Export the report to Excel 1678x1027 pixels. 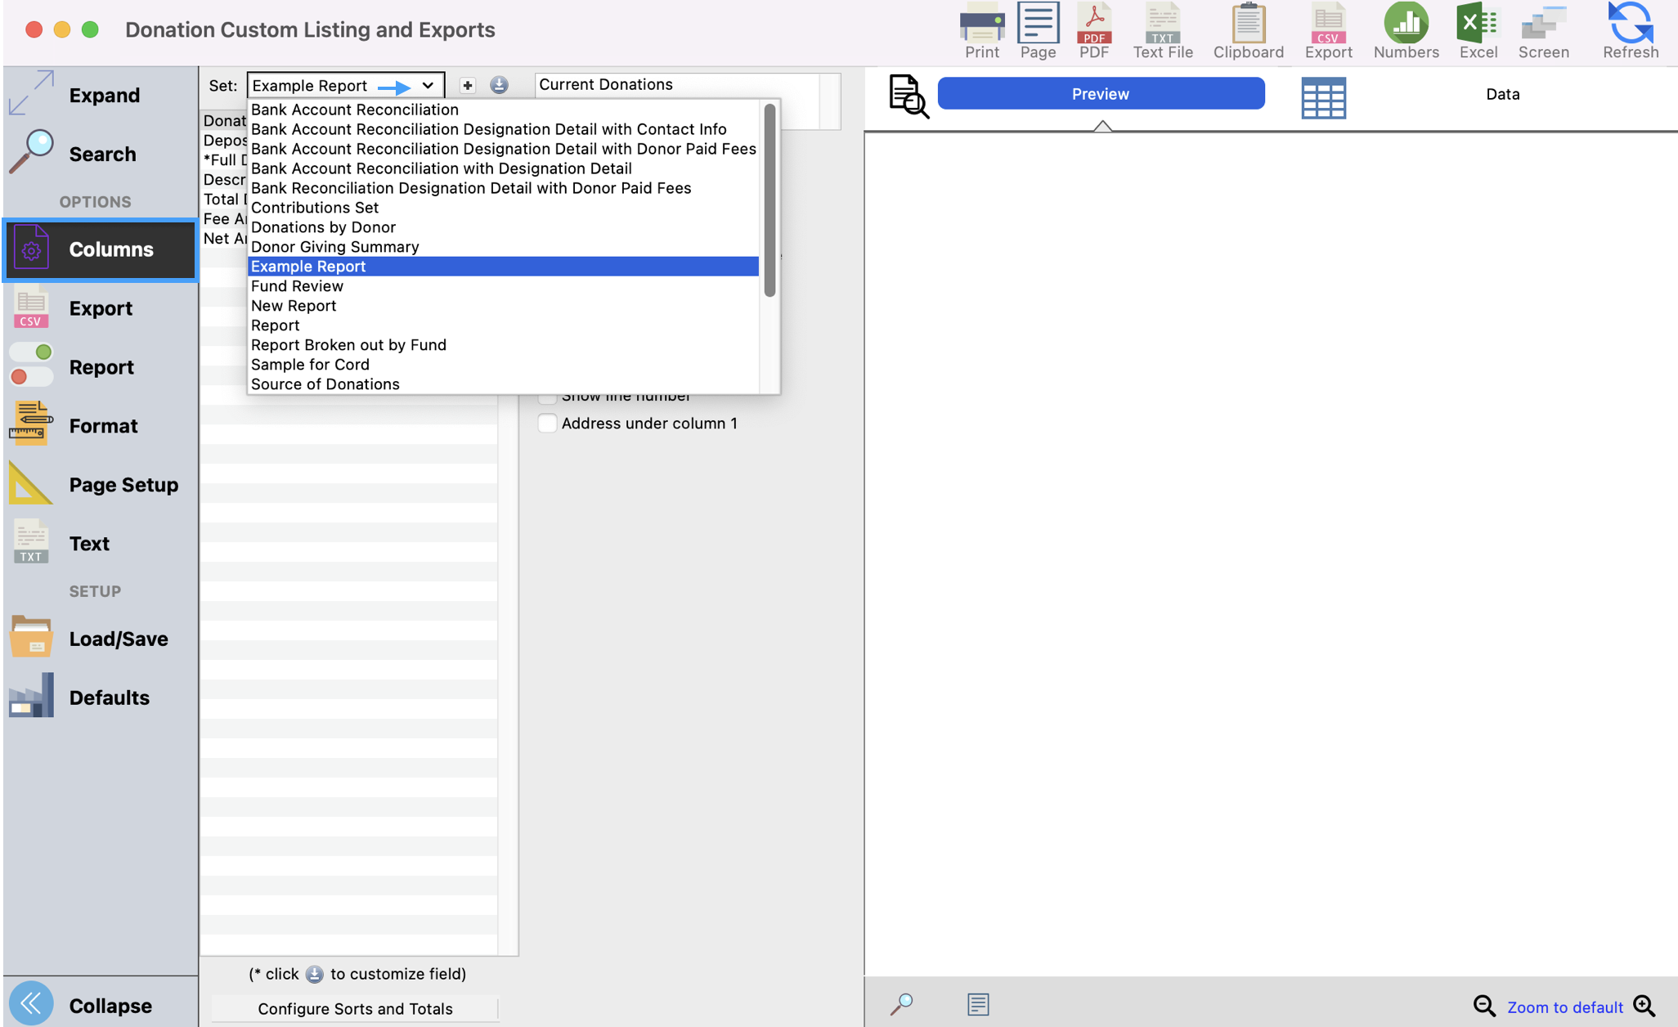tap(1478, 30)
